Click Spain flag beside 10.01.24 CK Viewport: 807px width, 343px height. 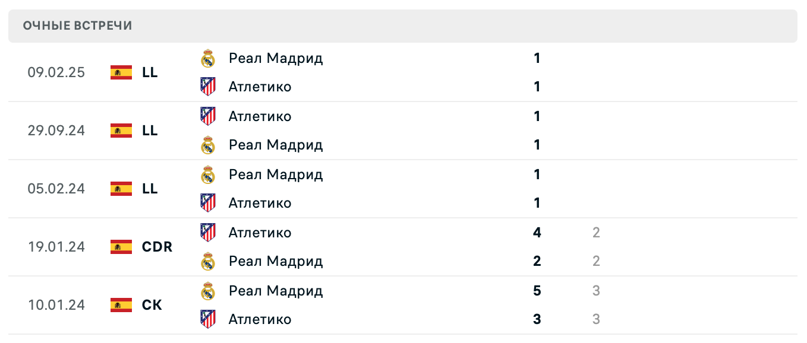(121, 305)
